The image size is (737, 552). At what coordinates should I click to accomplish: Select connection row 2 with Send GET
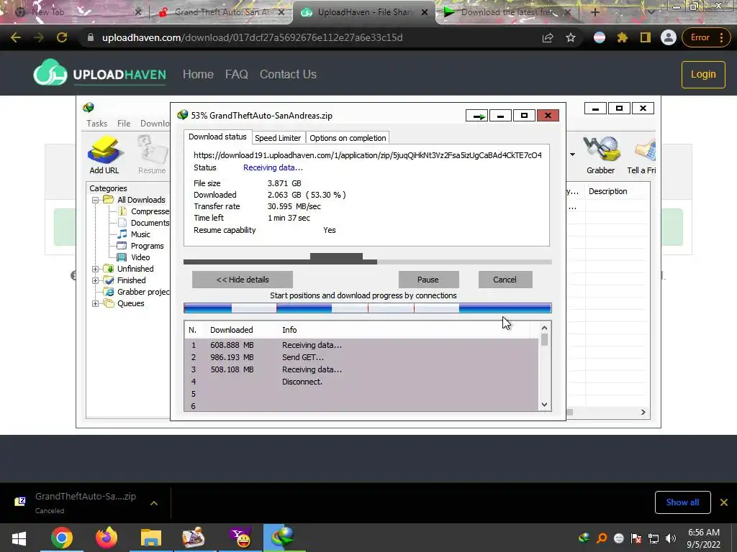coord(362,357)
